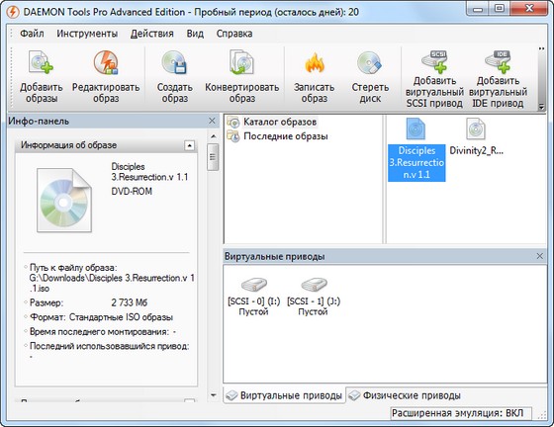Maximize the DAEMON Tools window
The image size is (554, 427).
tap(500, 9)
